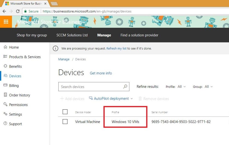Click the Devices breadcrumb text

pyautogui.click(x=80, y=59)
